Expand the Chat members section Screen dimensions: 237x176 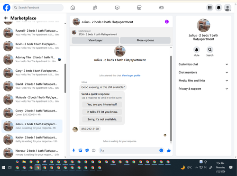click(x=203, y=73)
